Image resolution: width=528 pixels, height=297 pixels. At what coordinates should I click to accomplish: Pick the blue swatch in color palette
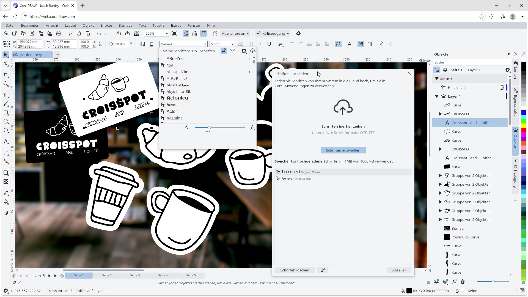pyautogui.click(x=524, y=112)
